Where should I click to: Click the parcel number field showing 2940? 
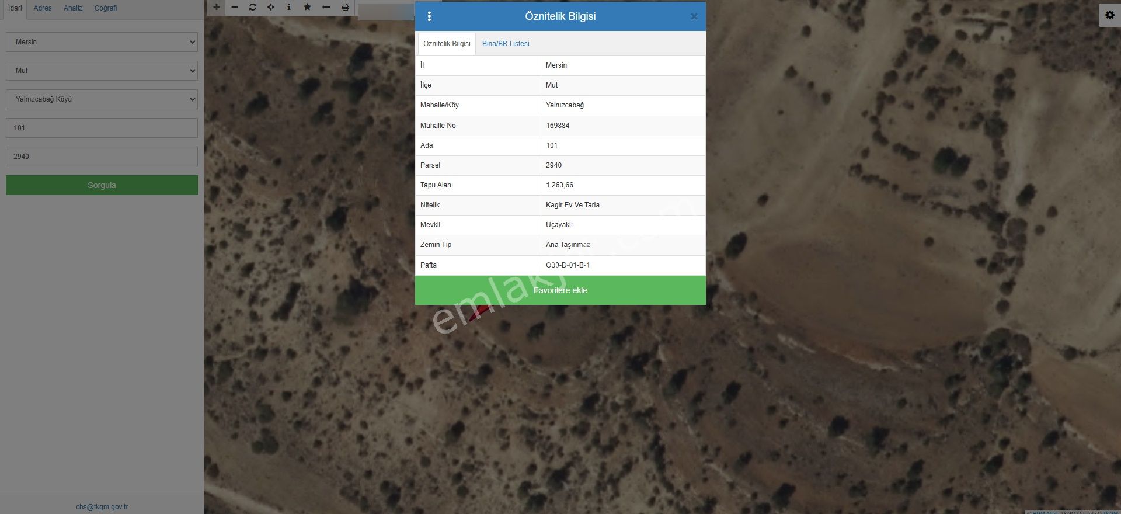coord(102,157)
